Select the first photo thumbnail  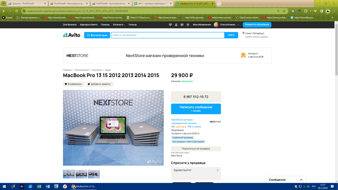(69, 174)
